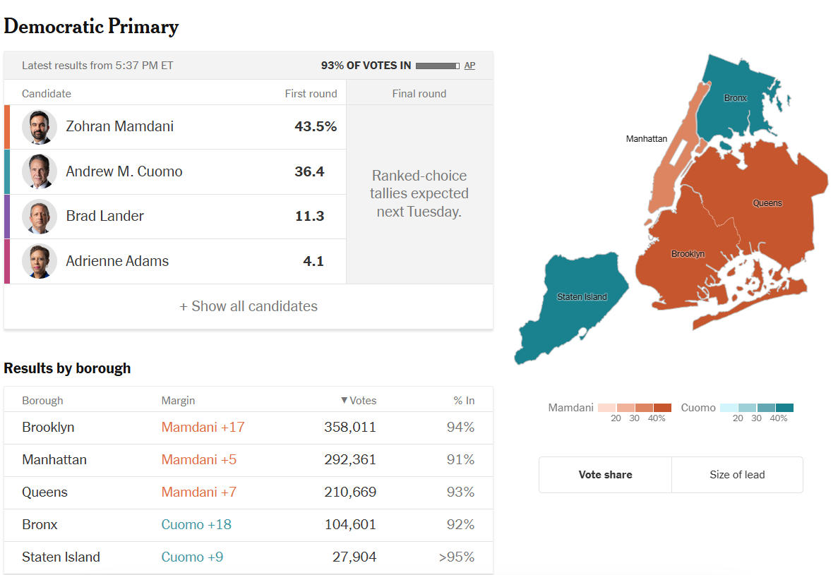Click the 43.5% first round value
This screenshot has width=838, height=575.
click(x=316, y=126)
